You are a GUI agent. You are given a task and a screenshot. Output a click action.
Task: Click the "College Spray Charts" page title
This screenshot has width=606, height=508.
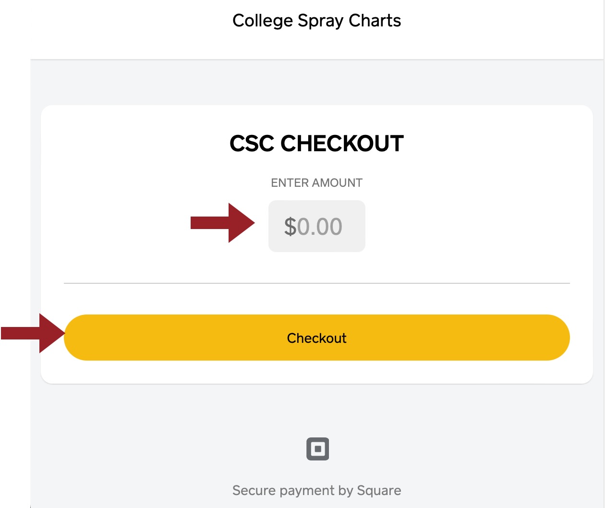tap(316, 21)
